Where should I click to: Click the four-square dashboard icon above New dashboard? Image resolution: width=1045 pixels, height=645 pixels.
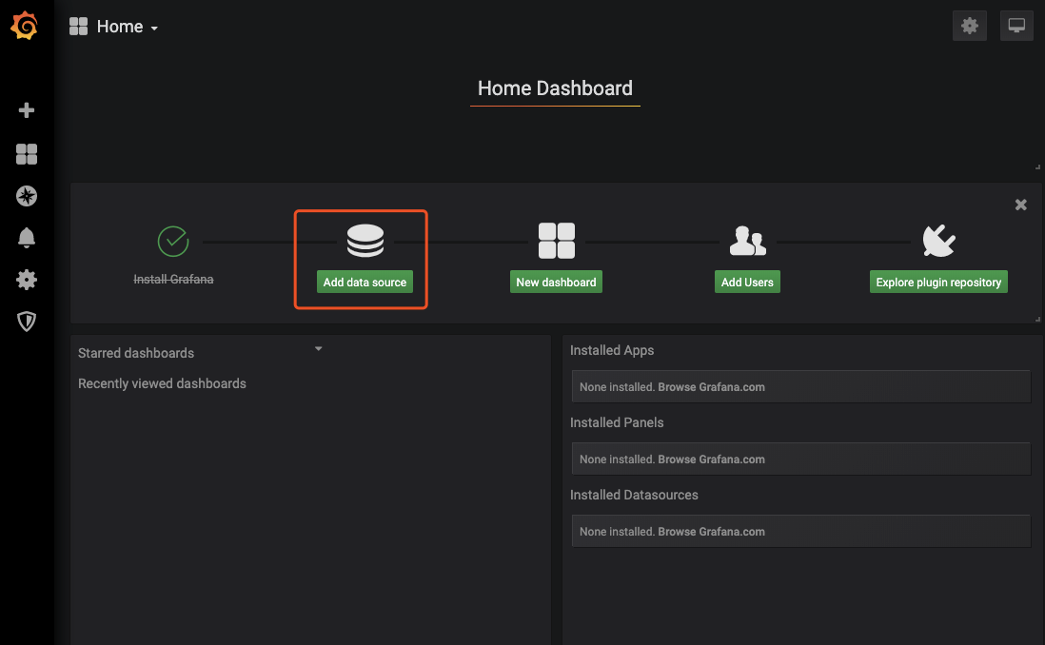point(557,241)
